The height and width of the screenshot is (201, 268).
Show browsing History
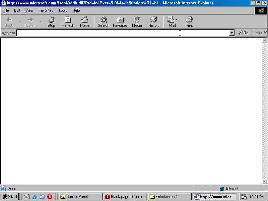(154, 22)
